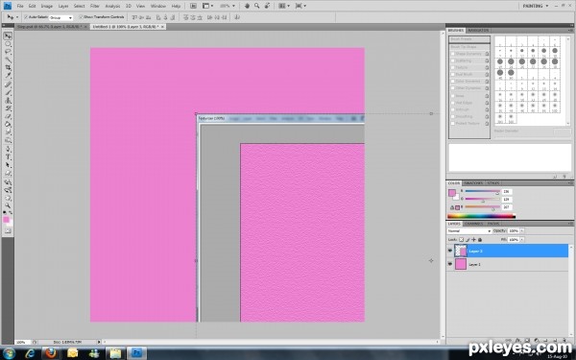Viewport: 576px width, 360px height.
Task: Switch to the Swatches panel tab
Action: tap(473, 183)
